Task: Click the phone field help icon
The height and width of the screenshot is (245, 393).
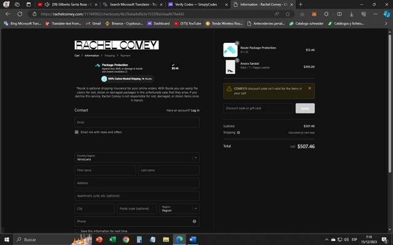Action: [x=194, y=221]
